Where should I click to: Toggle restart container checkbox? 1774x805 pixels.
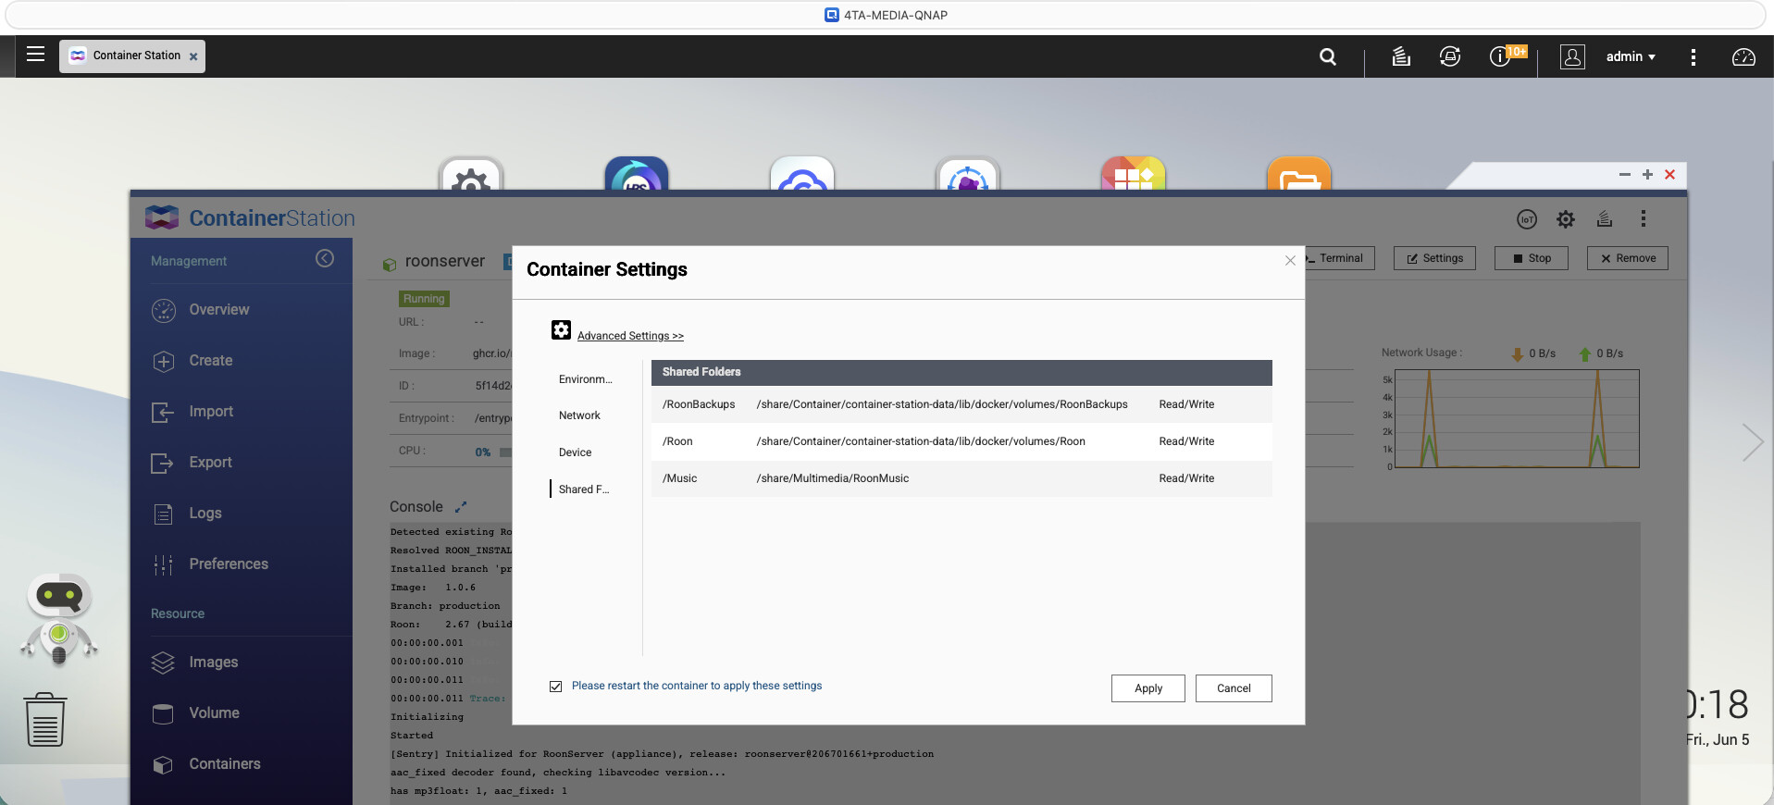(x=555, y=687)
